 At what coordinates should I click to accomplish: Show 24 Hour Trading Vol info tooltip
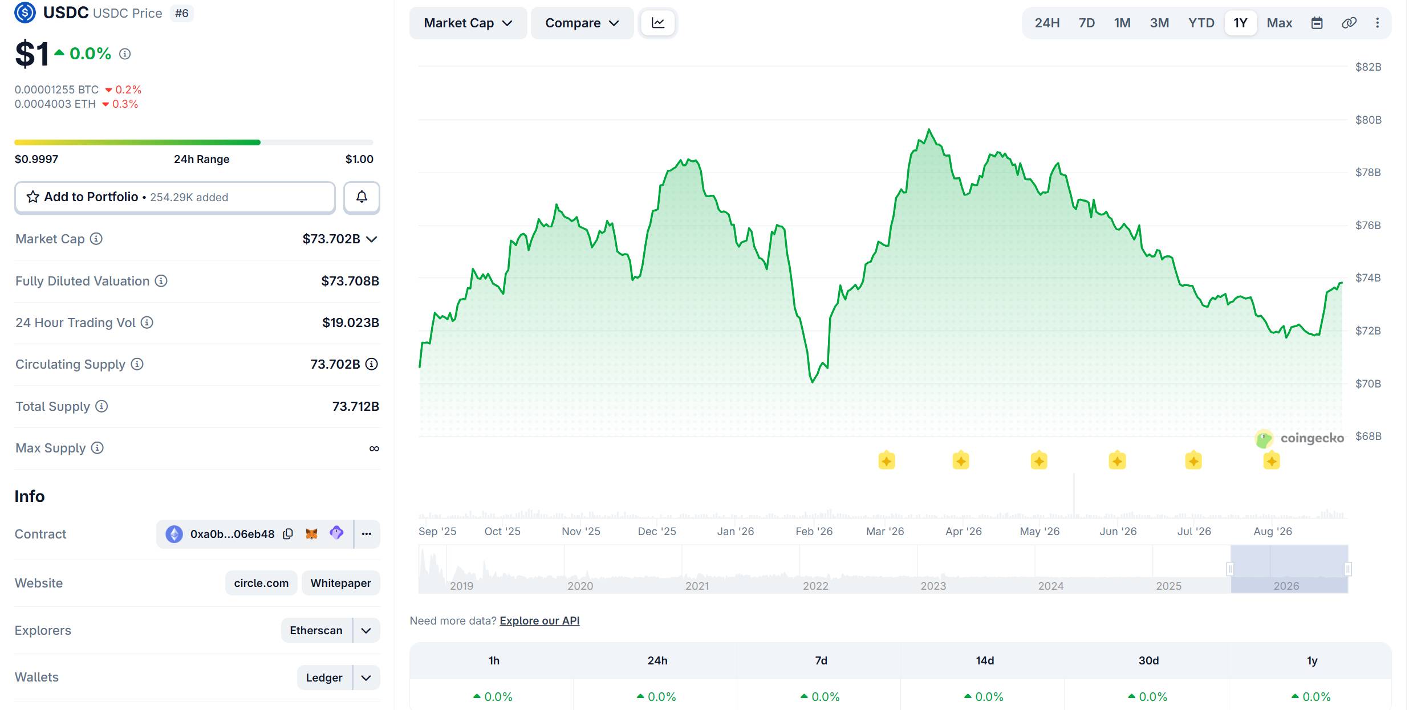click(147, 323)
